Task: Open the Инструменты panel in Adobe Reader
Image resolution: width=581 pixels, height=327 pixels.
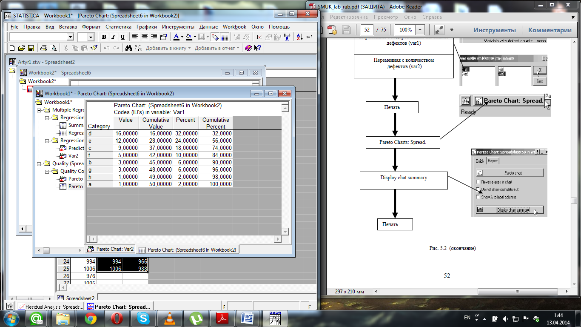Action: click(494, 30)
